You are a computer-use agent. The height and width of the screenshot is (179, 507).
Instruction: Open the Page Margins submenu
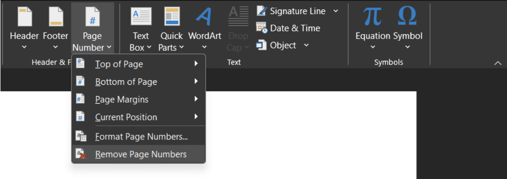tap(139, 99)
